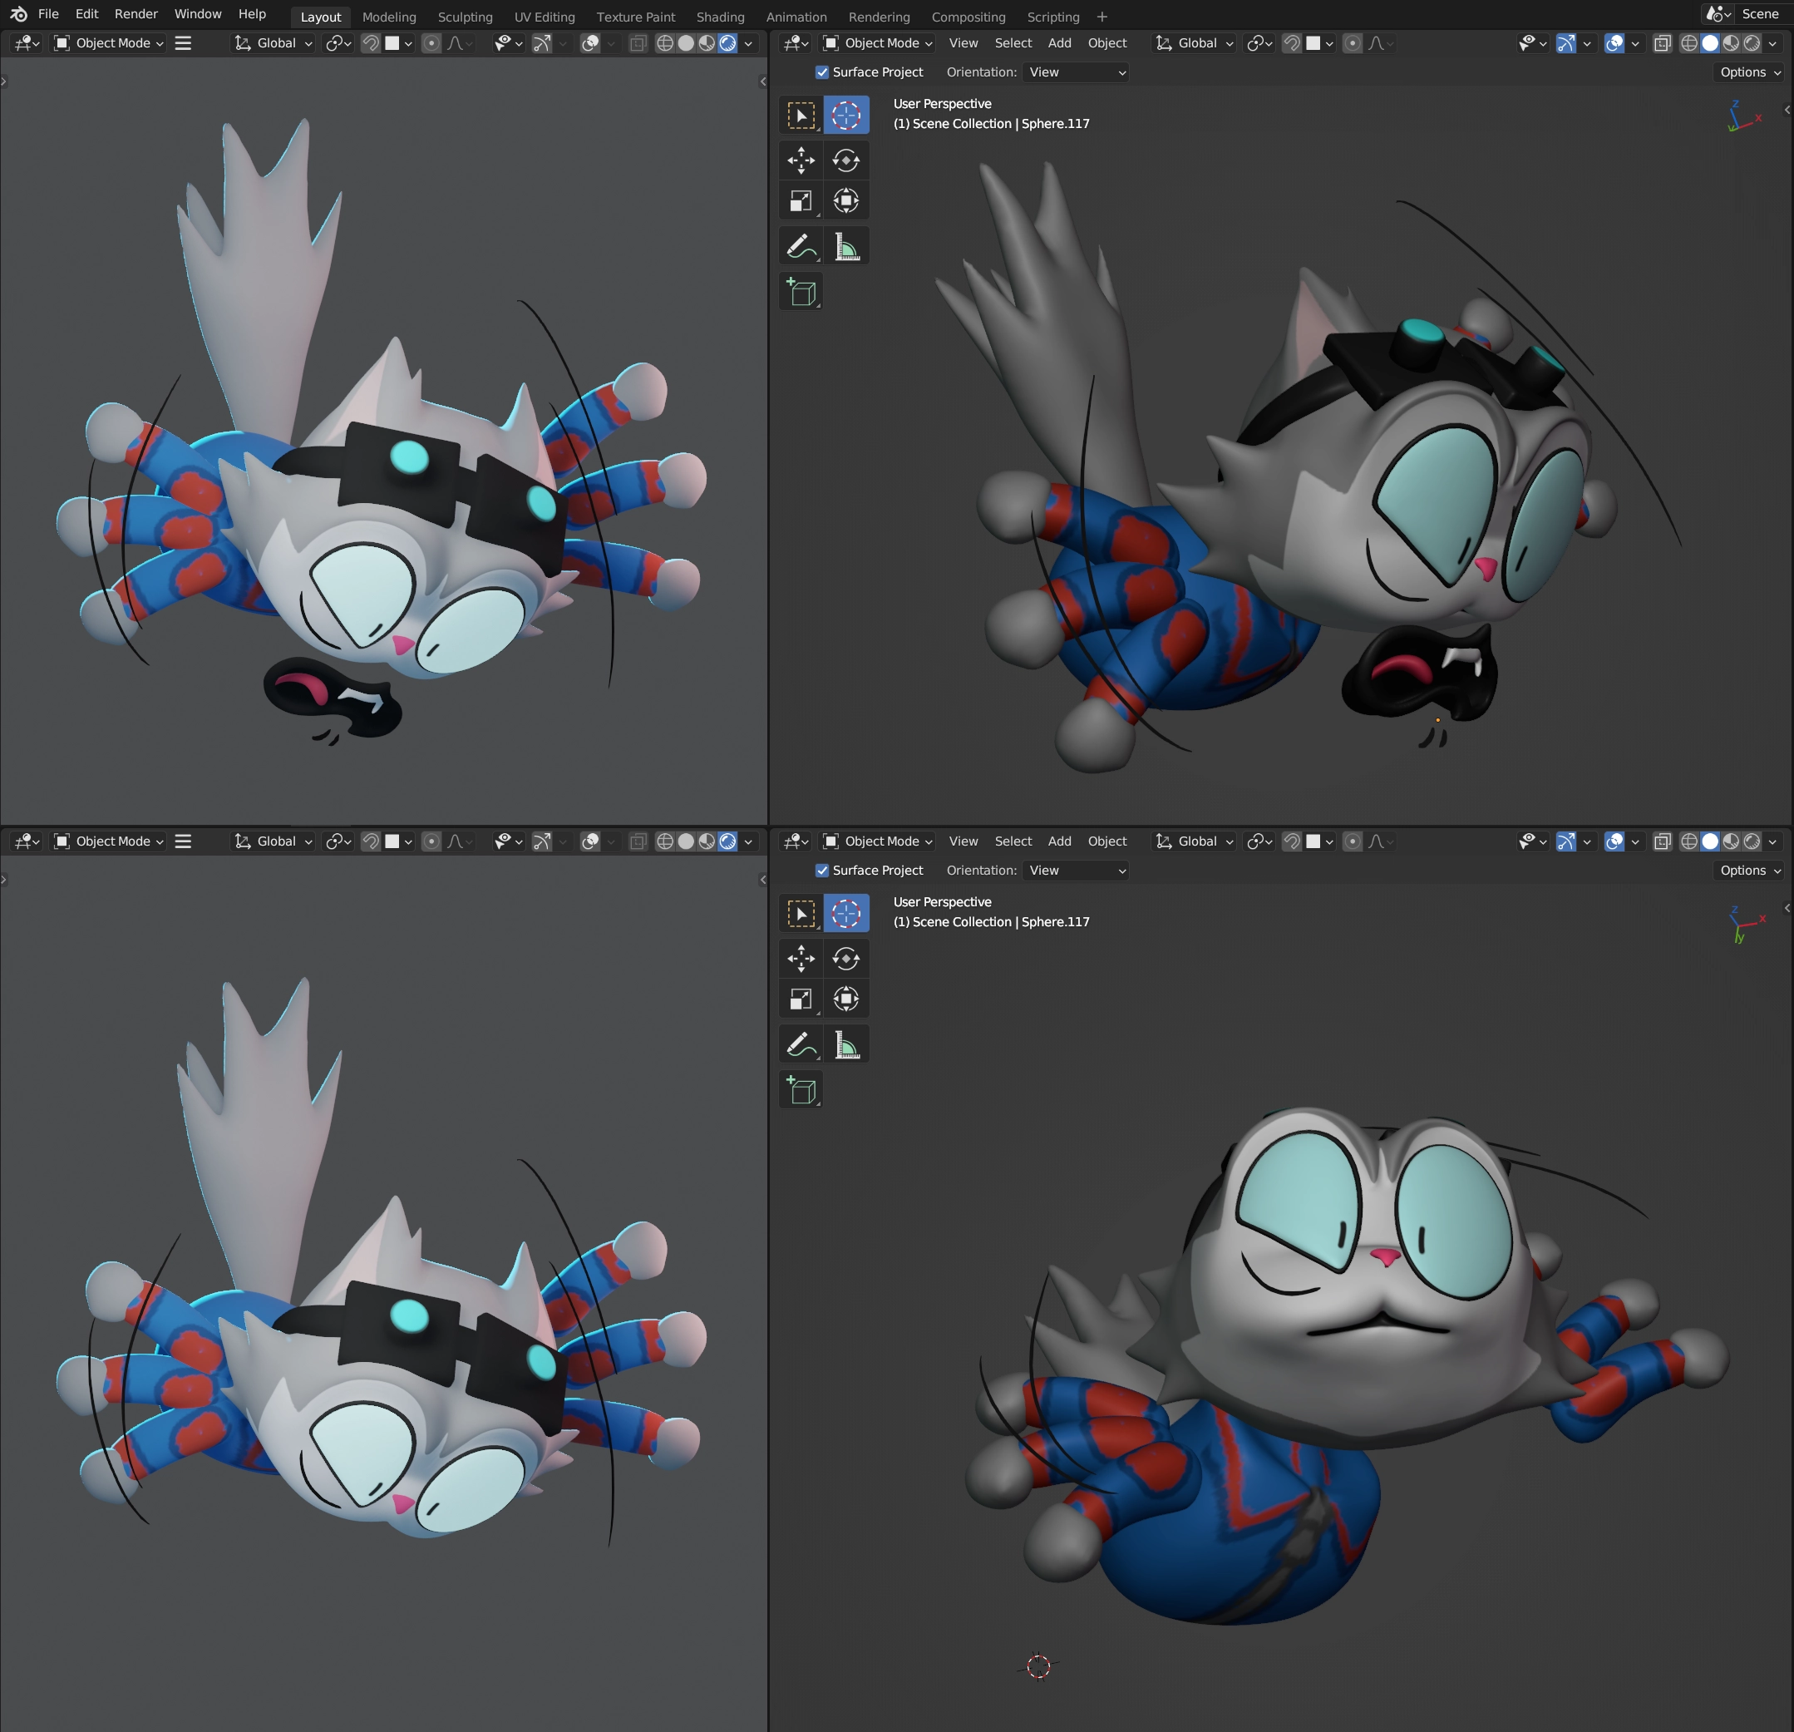1794x1732 pixels.
Task: Select the Transform tool in top viewport
Action: (845, 200)
